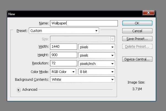Click in the Name field containing Wallpaper

click(84, 23)
